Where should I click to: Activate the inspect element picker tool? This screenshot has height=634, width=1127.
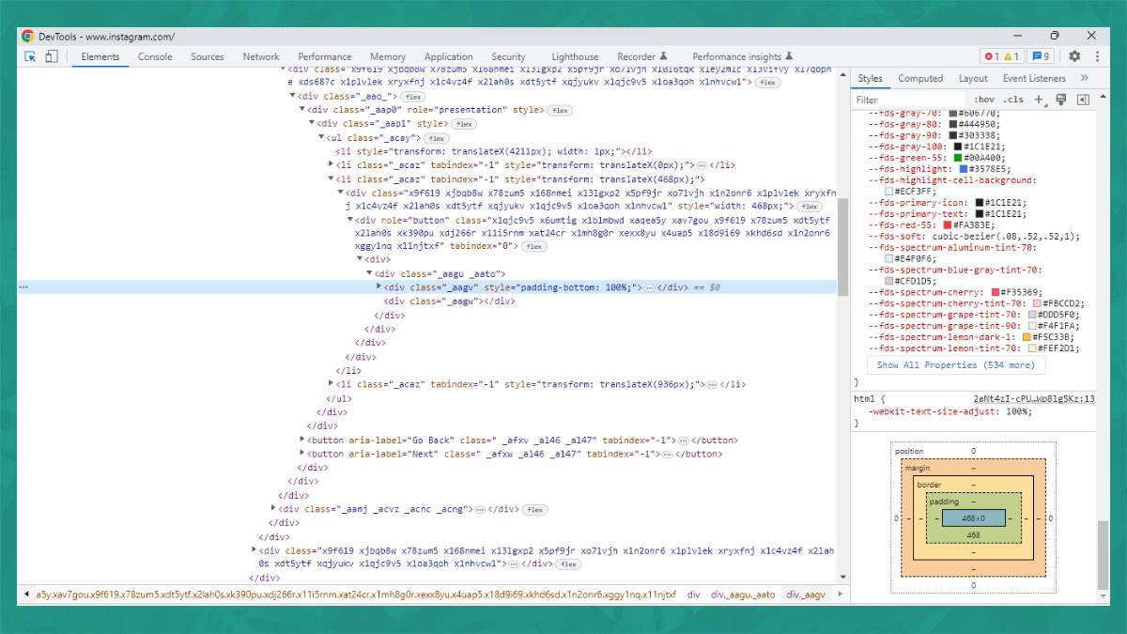(x=30, y=56)
